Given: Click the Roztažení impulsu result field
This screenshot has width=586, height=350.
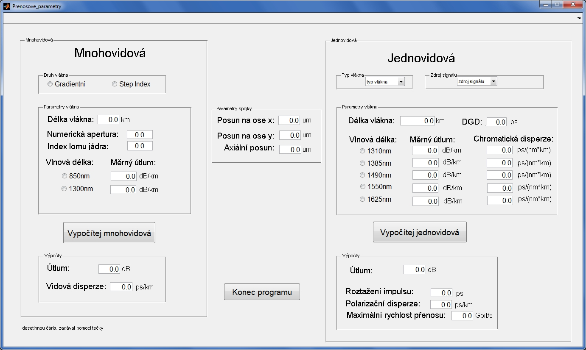Looking at the screenshot, I should coord(442,293).
